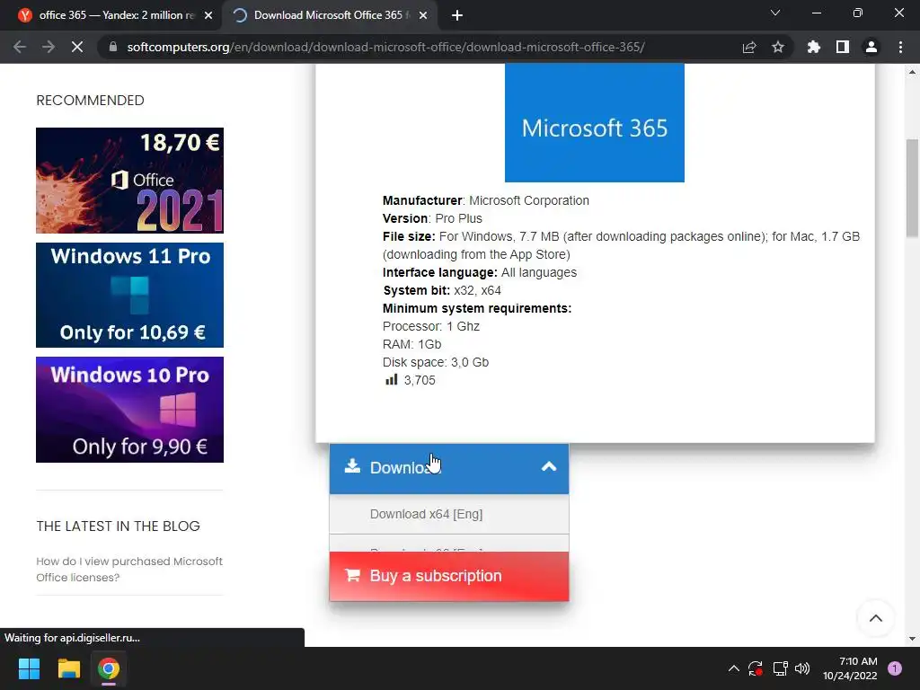View site security lock info

112,47
